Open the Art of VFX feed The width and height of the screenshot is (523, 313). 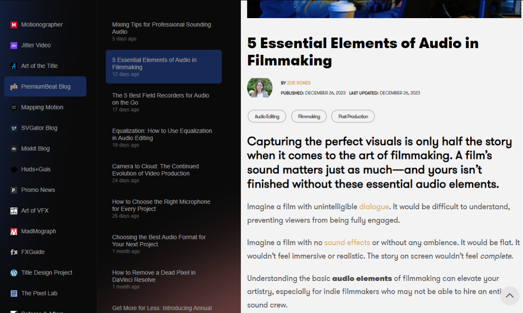45,210
